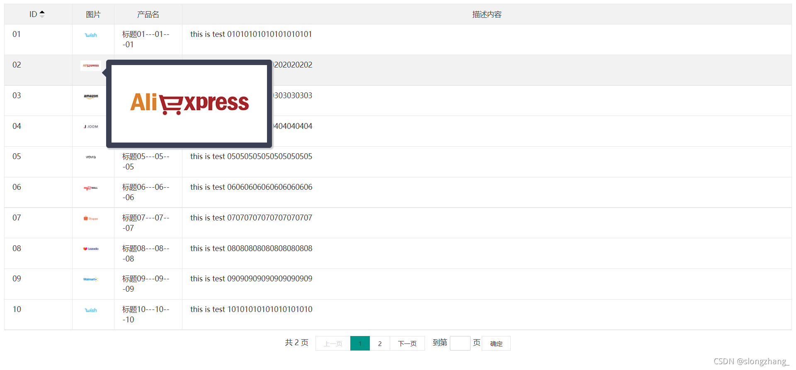Screen dimensions: 796x370
Task: Click the Walmart logo thumbnail in row 09
Action: point(91,279)
